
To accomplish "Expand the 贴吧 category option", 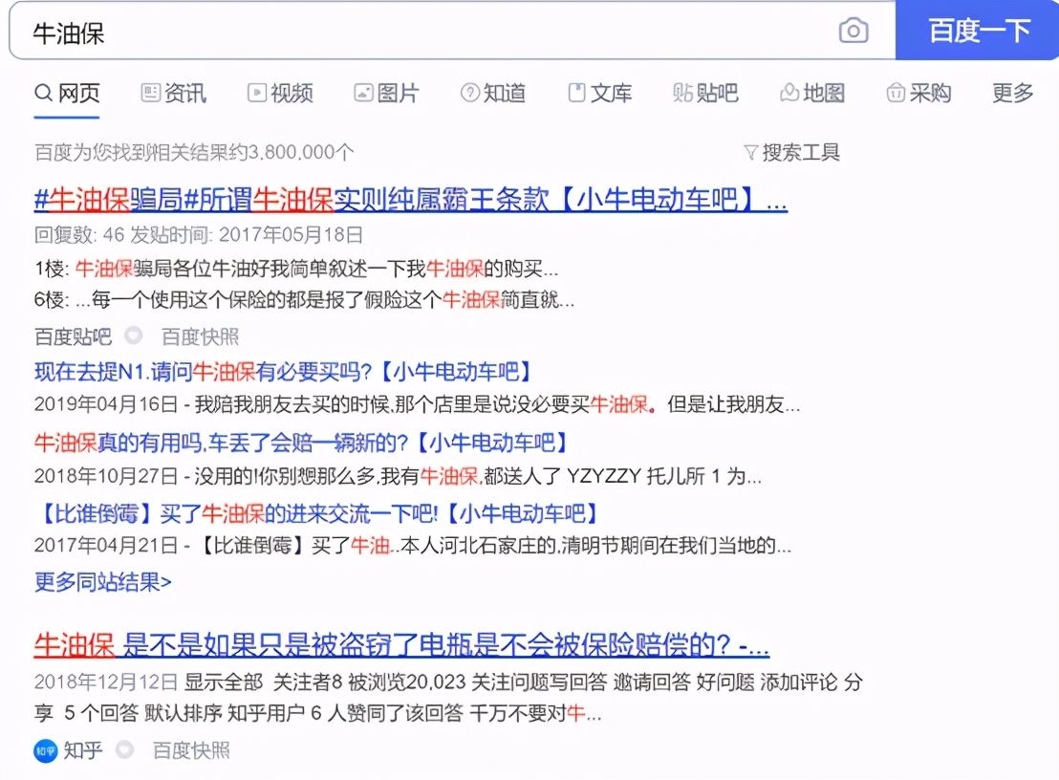I will [x=704, y=93].
